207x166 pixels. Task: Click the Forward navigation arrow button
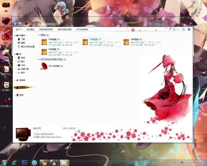pos(20,23)
